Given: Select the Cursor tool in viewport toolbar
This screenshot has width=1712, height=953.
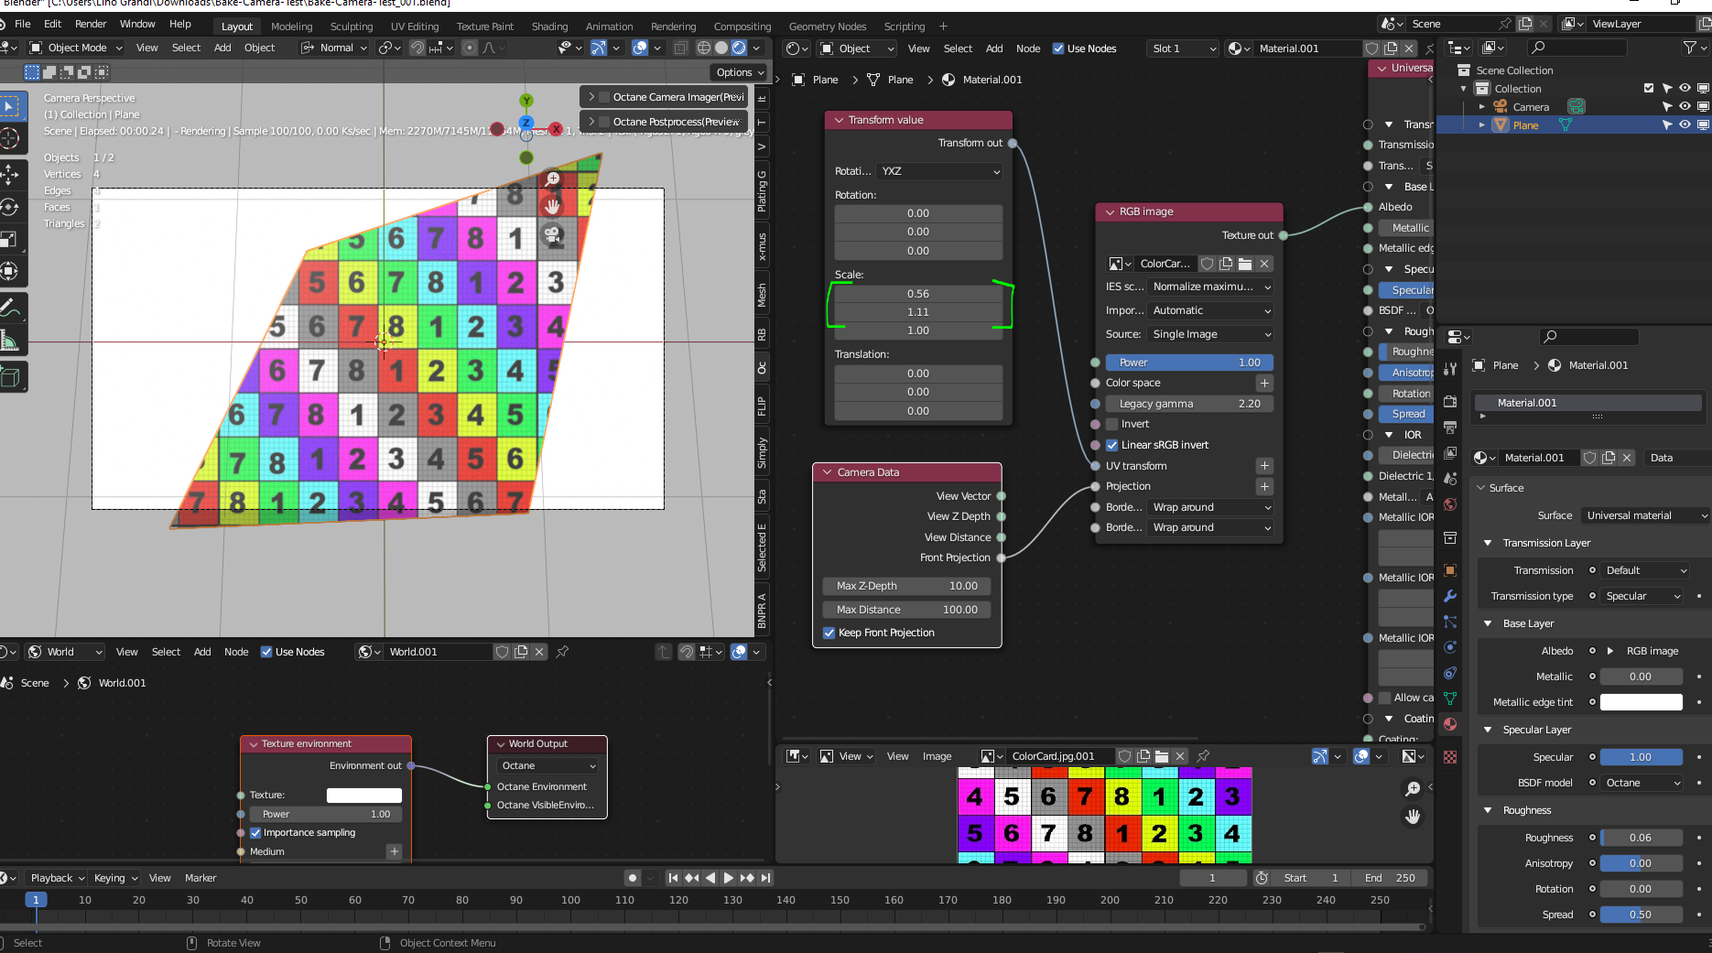Looking at the screenshot, I should tap(10, 138).
